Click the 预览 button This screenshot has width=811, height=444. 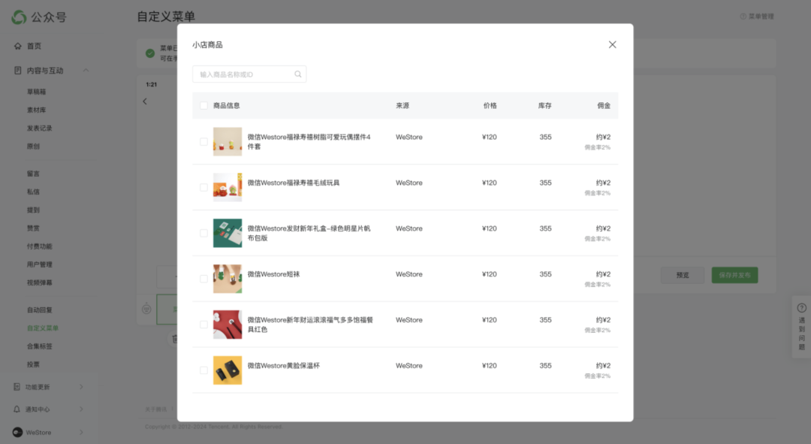point(682,275)
